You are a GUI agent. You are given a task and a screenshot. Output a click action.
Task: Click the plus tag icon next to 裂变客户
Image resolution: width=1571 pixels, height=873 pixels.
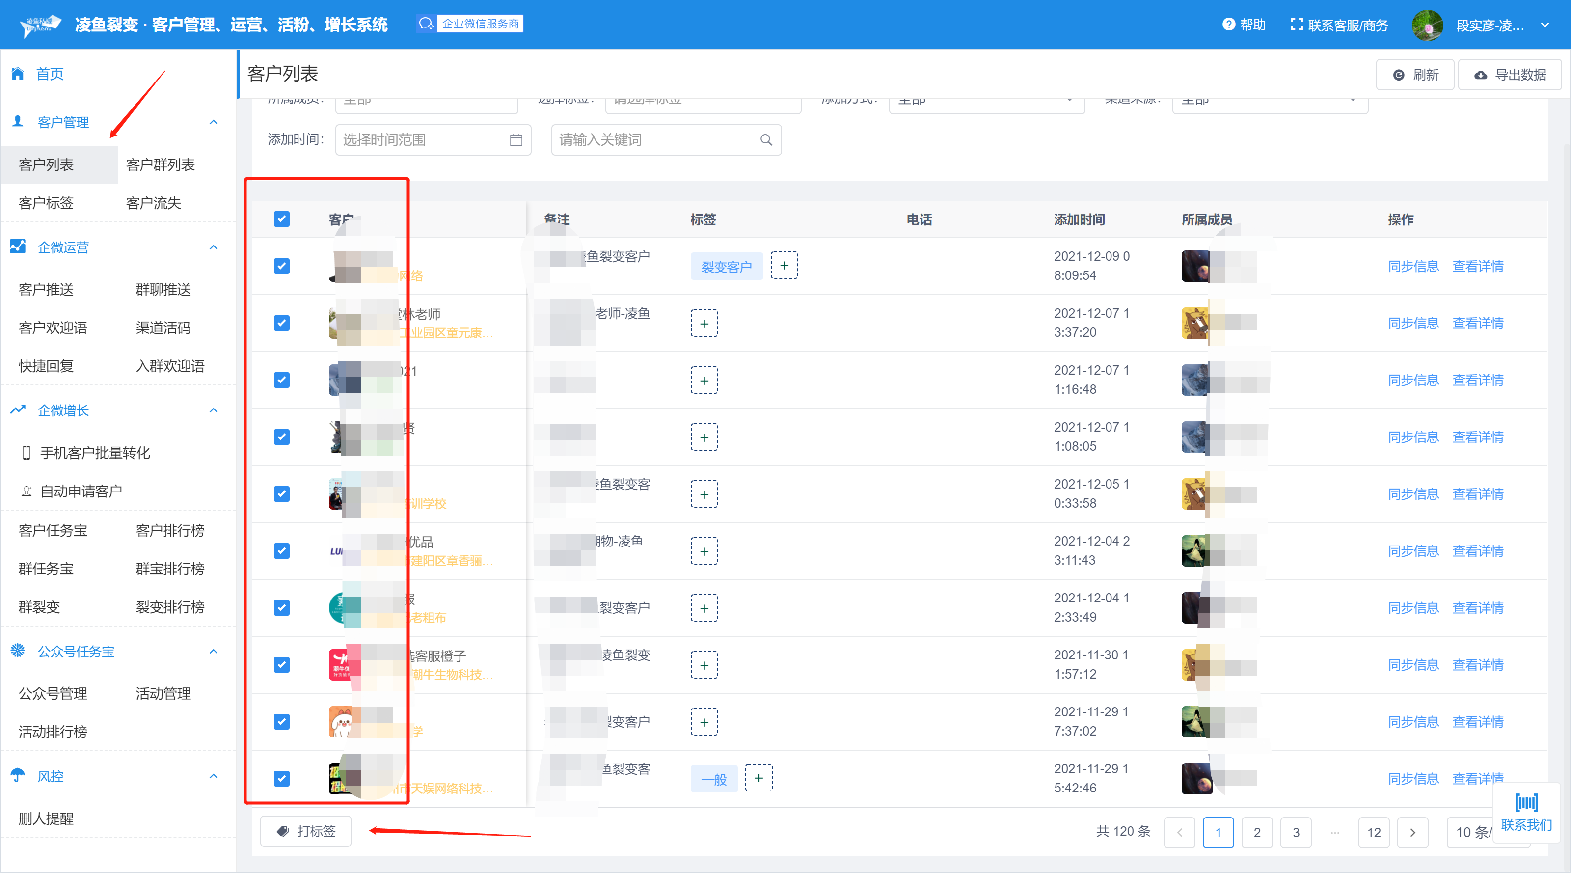[x=784, y=265]
